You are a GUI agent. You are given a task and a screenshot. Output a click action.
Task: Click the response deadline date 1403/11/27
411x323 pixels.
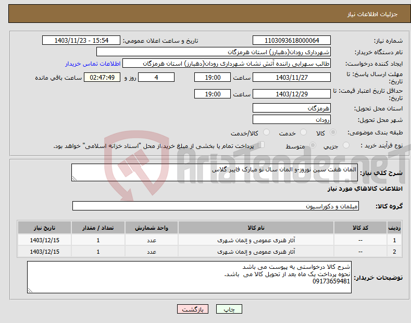tap(292, 77)
